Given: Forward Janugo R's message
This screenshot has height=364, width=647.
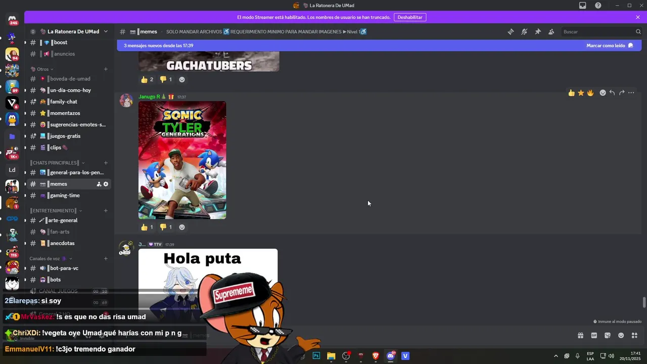Looking at the screenshot, I should [x=622, y=93].
